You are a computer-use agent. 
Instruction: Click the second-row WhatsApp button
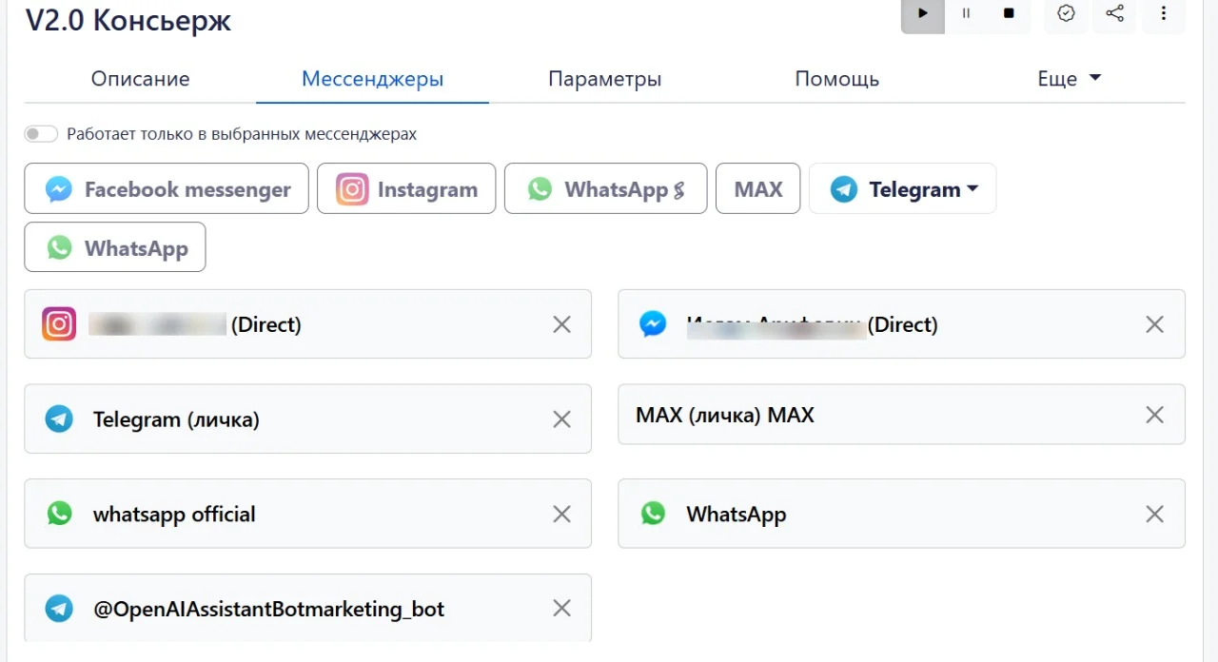click(x=115, y=247)
